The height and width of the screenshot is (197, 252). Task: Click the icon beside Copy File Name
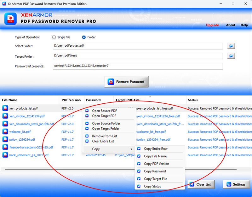click(139, 156)
